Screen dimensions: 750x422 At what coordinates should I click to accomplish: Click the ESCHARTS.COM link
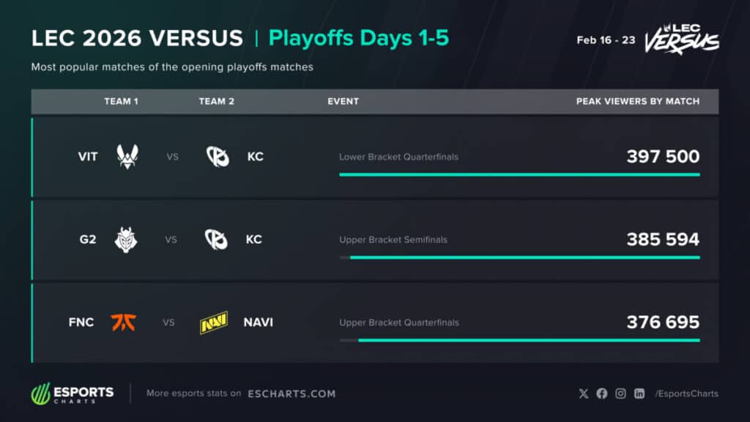tap(292, 393)
